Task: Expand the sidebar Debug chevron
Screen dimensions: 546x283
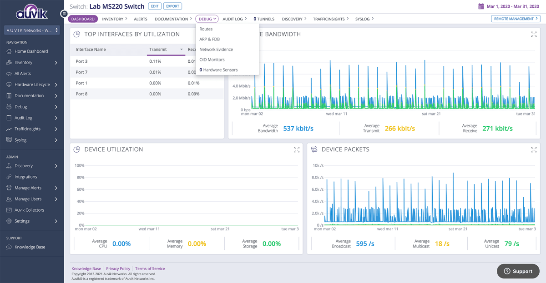Action: tap(56, 107)
